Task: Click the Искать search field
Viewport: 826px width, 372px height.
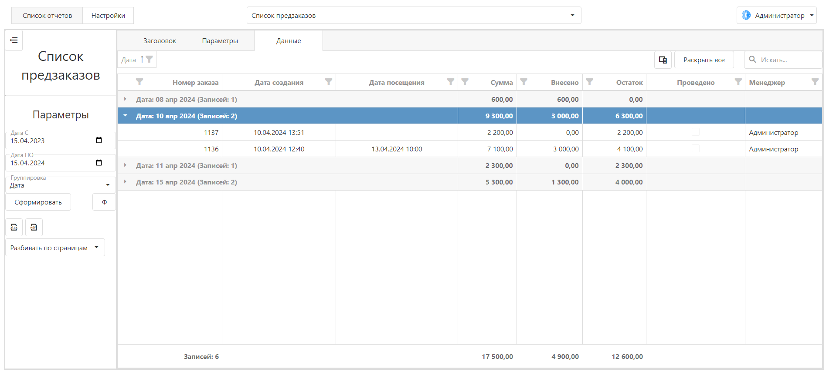Action: [x=782, y=60]
